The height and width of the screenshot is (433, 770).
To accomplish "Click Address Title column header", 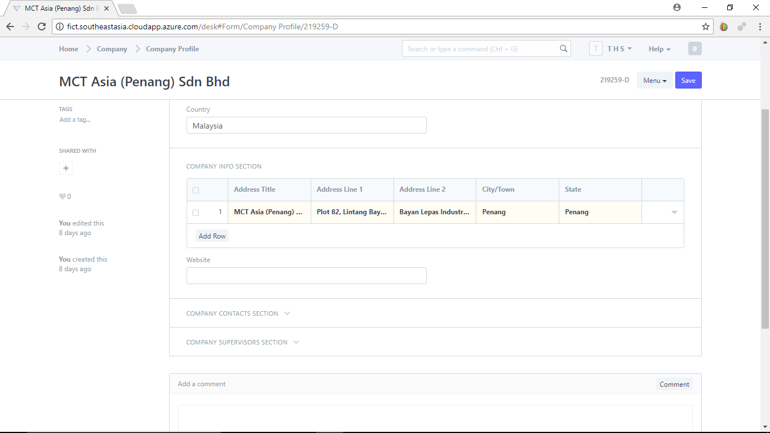I will click(x=269, y=190).
